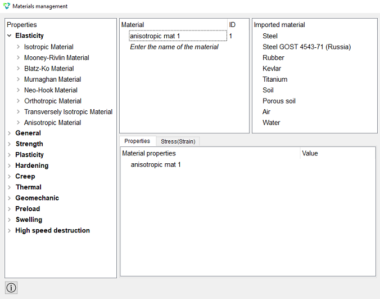The height and width of the screenshot is (299, 380).
Task: Expand the Thermal category arrow
Action: pos(10,188)
